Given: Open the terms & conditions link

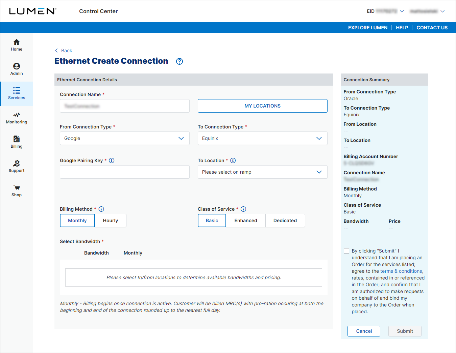Looking at the screenshot, I should [401, 271].
